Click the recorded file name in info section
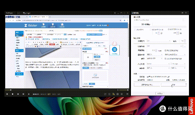The height and width of the screenshot is (115, 195). point(158,77)
